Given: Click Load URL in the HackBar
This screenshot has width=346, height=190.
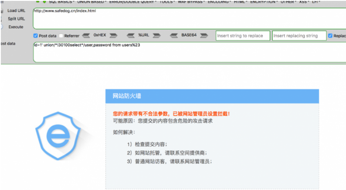Looking at the screenshot, I should point(16,10).
